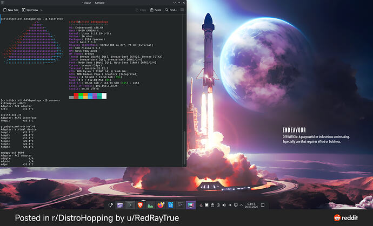This screenshot has width=373, height=226.
Task: Launch the Dolphin file manager from panel
Action: [120, 205]
